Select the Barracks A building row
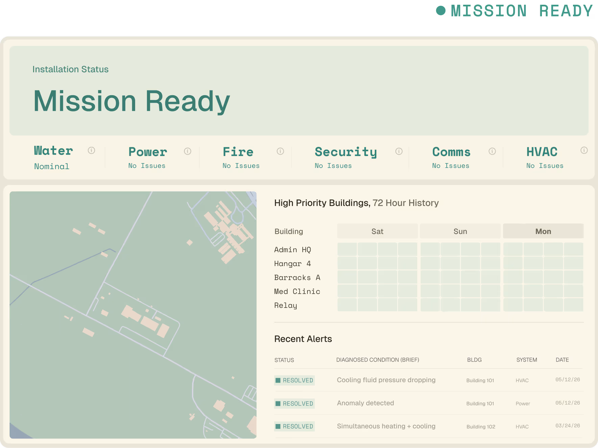Screen dimensions: 598x448 429,277
